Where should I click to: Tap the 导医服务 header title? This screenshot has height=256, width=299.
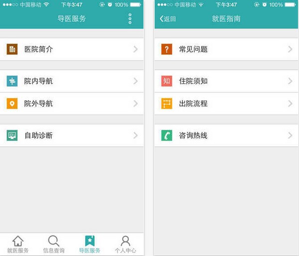click(x=72, y=18)
